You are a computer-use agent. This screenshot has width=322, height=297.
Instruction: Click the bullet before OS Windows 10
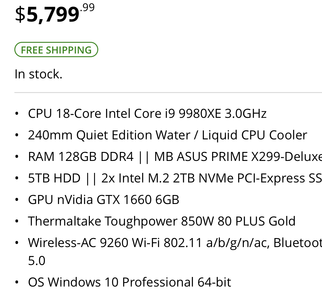point(17,282)
